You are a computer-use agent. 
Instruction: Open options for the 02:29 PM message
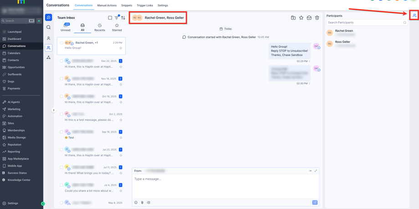(x=309, y=61)
